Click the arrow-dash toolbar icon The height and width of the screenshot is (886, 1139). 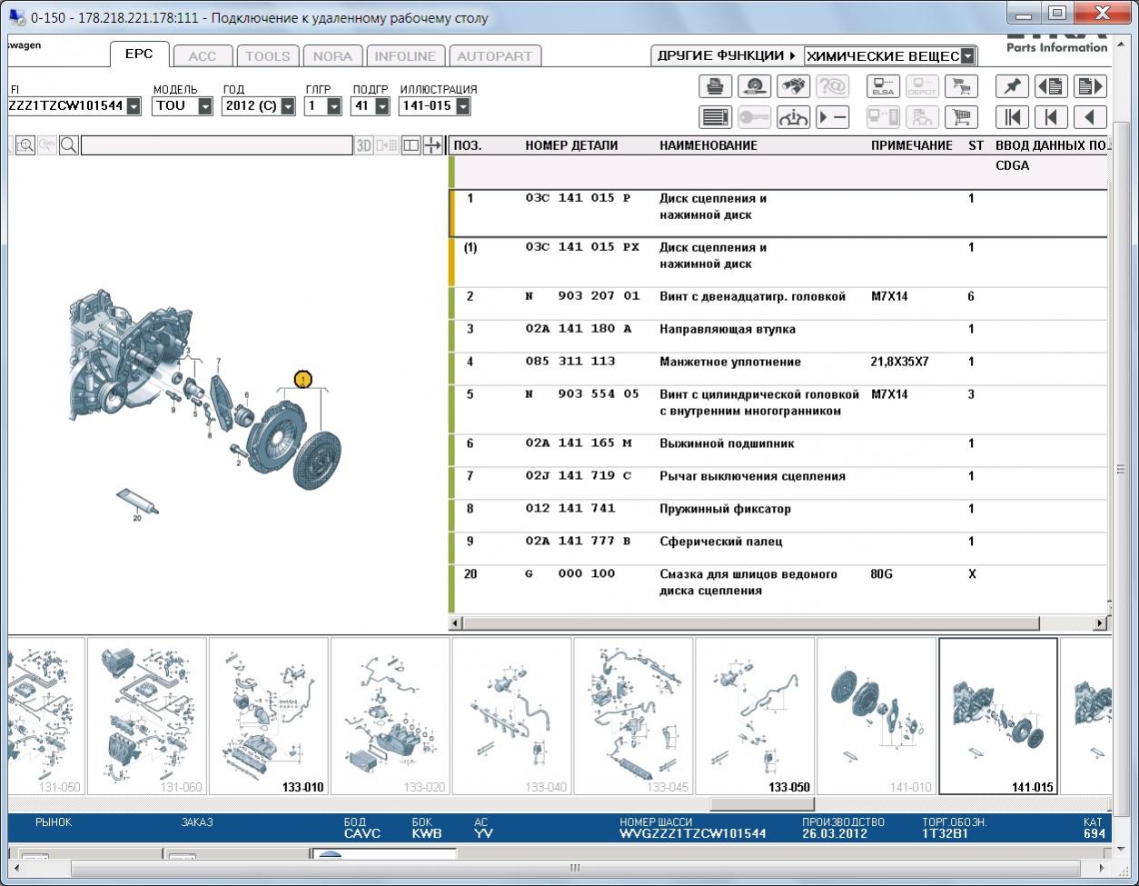832,117
